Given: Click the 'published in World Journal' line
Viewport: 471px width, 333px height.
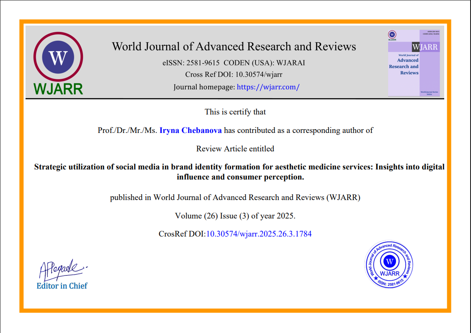Looking at the screenshot, I should 235,198.
